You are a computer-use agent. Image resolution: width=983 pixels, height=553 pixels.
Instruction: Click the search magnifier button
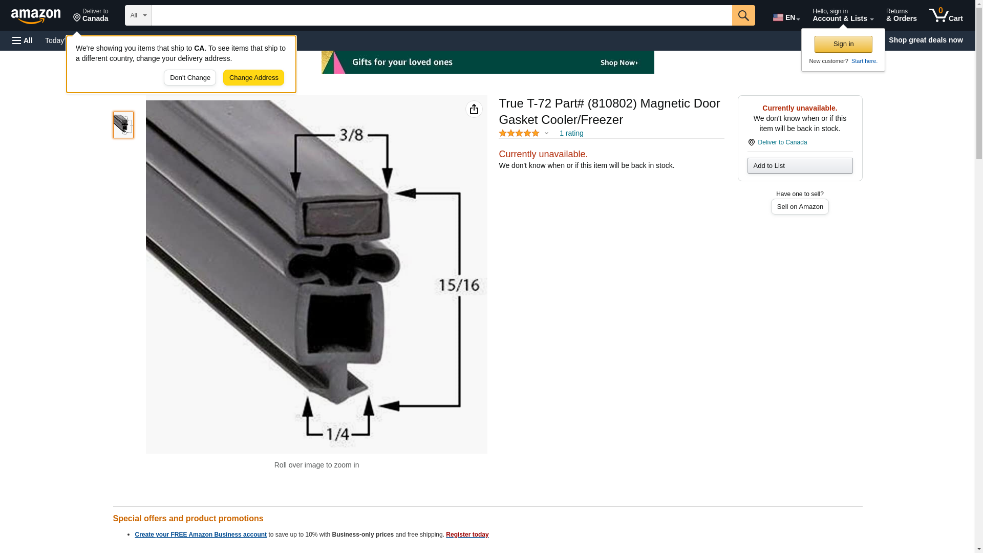(x=743, y=15)
